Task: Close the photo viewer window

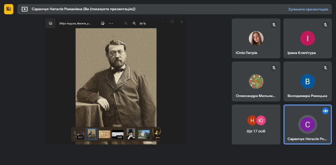Action: (x=182, y=22)
